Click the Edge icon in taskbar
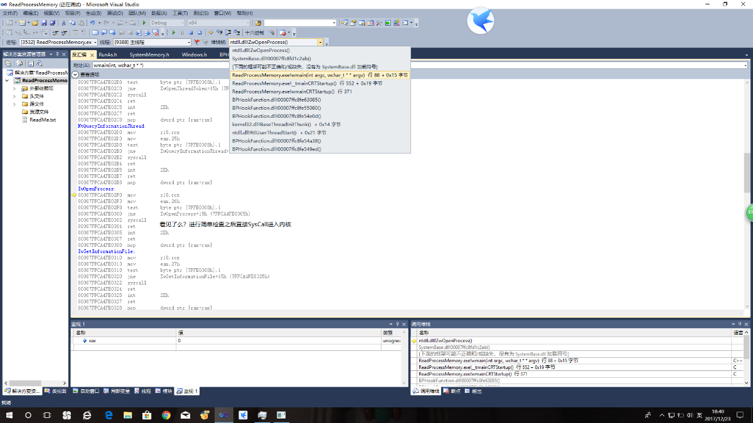This screenshot has width=753, height=423. click(x=108, y=415)
